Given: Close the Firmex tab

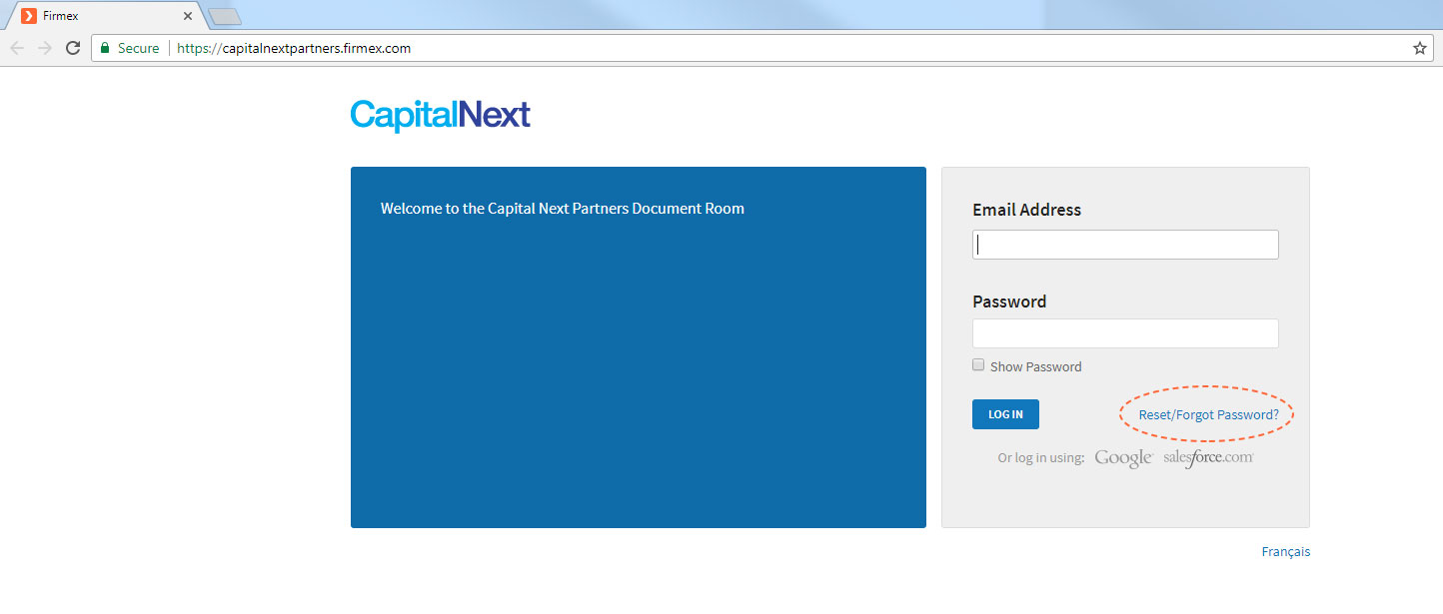Looking at the screenshot, I should (188, 16).
